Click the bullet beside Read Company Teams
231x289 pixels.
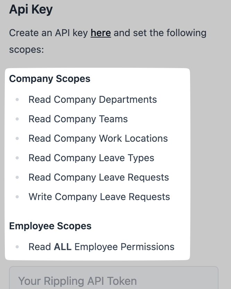click(x=17, y=119)
